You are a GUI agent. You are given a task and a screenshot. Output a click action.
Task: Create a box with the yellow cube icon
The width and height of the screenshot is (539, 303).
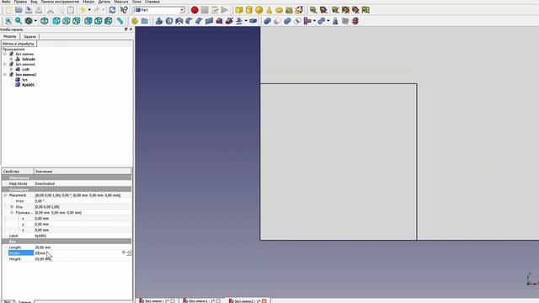point(239,10)
